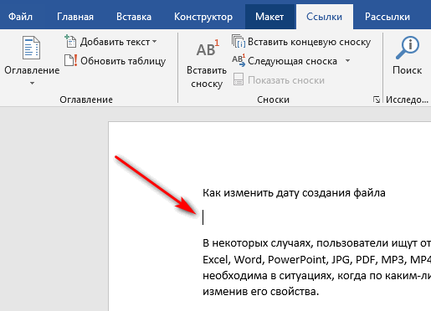
Task: Click the Добавить текст icon
Action: [x=70, y=41]
